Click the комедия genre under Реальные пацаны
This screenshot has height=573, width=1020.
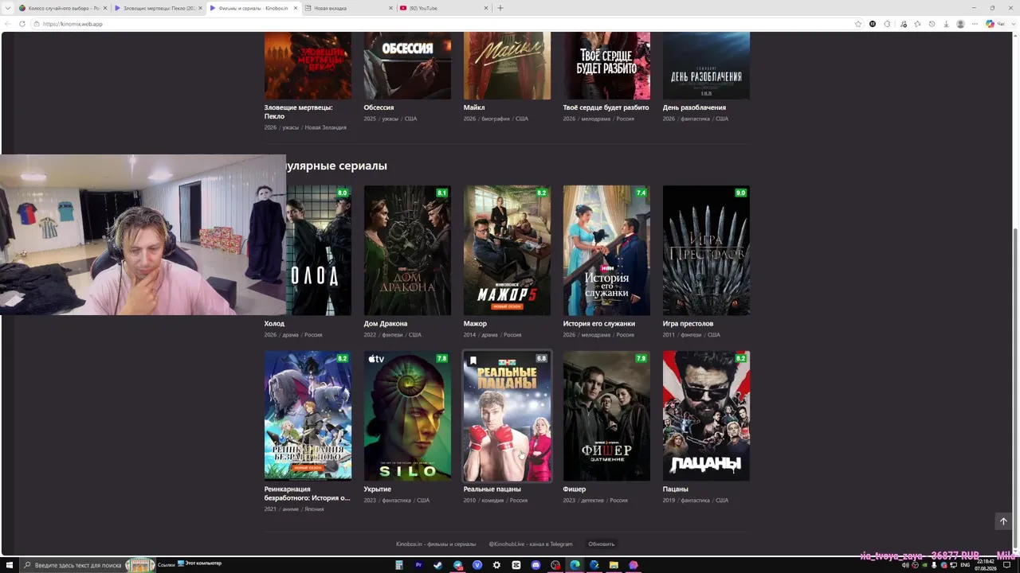pos(492,501)
